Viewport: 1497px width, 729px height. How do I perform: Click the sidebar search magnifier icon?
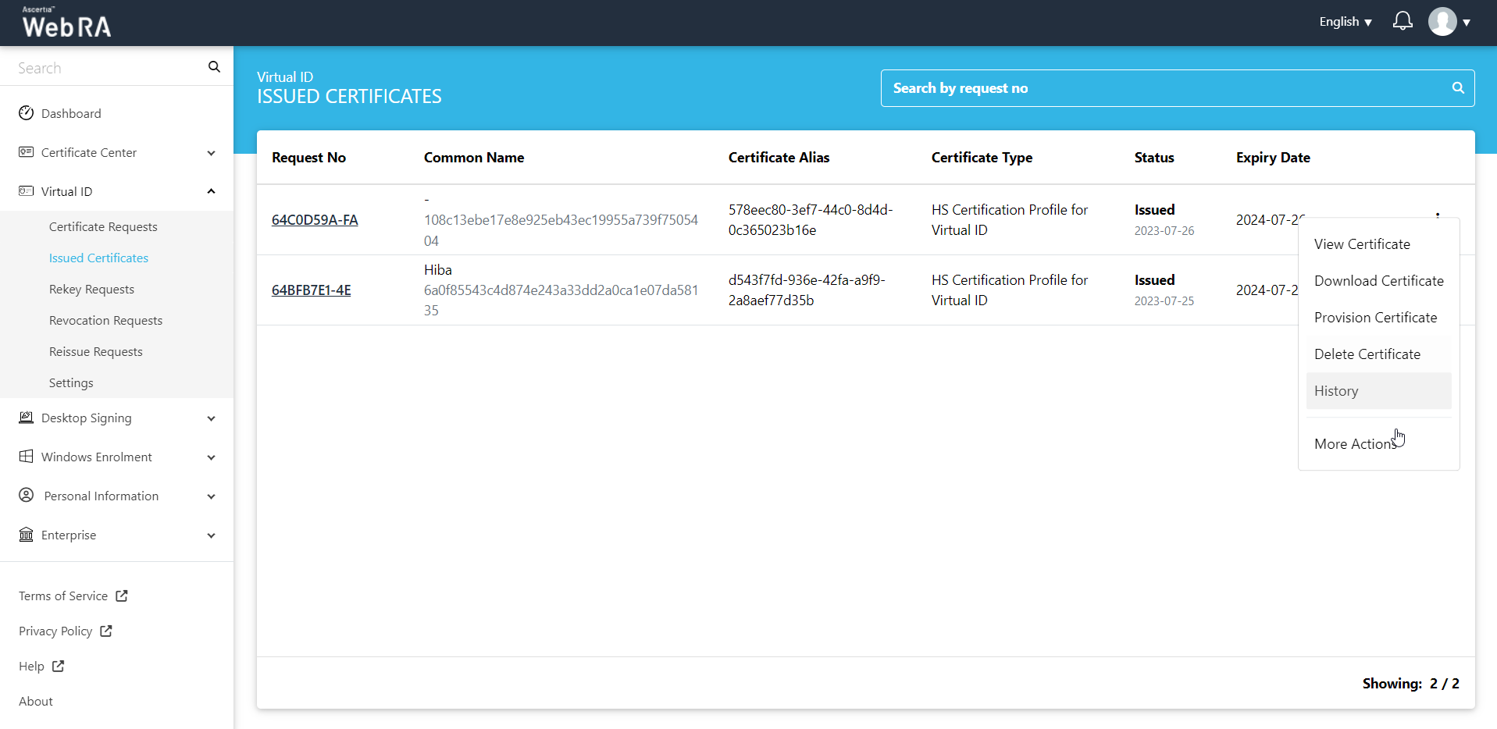coord(214,67)
